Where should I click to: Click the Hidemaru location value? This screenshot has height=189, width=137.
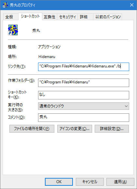tap(47, 57)
